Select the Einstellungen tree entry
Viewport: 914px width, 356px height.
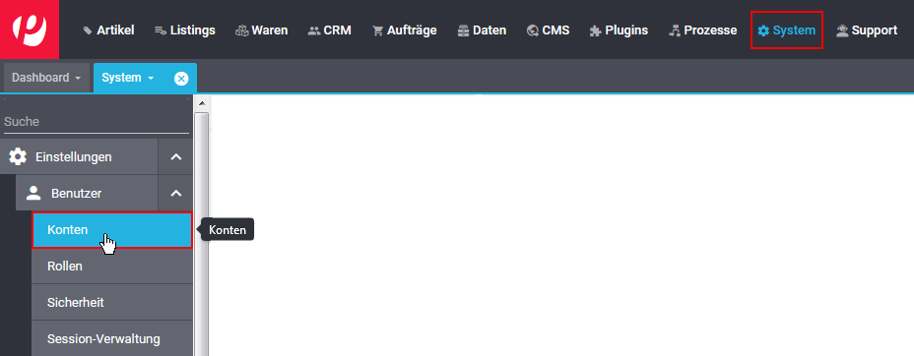point(79,156)
